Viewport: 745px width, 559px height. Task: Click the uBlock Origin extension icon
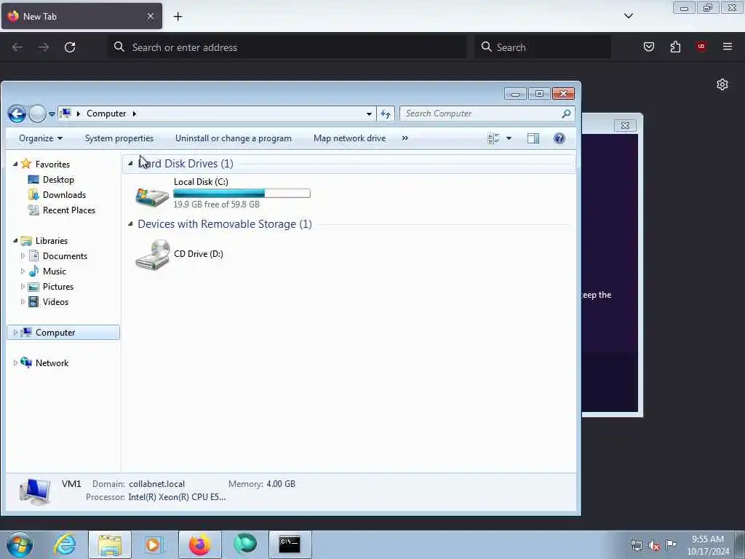click(701, 47)
